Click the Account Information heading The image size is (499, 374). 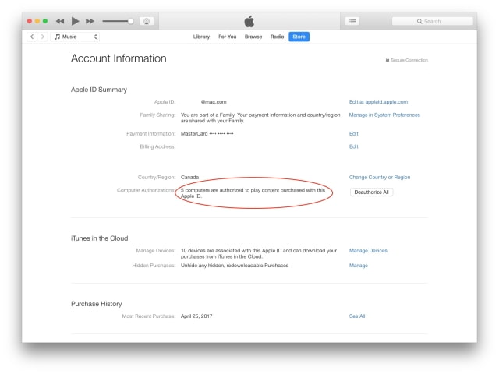119,58
